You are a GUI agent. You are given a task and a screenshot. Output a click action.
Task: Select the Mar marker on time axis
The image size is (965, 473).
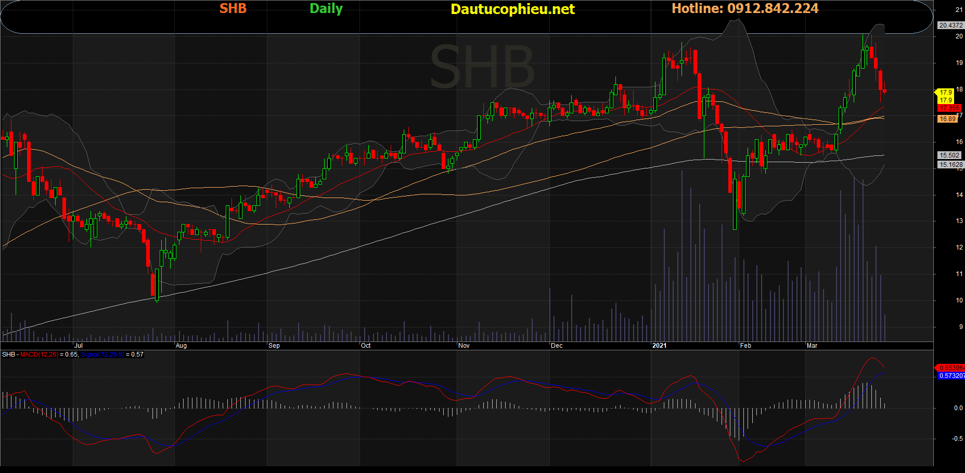(x=812, y=346)
